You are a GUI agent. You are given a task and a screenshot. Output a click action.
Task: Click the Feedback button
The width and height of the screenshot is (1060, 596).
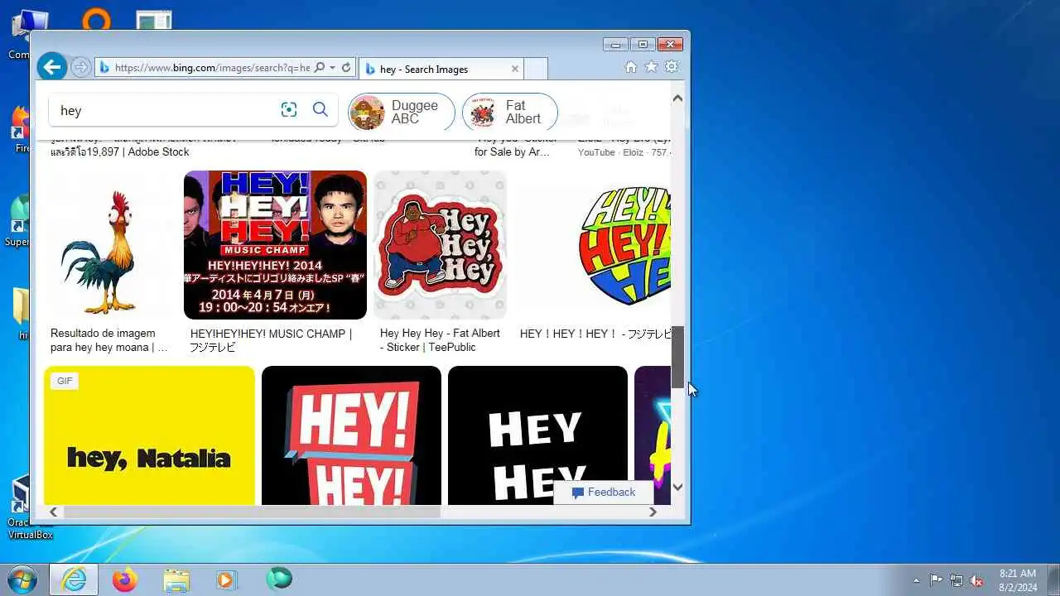pos(604,492)
